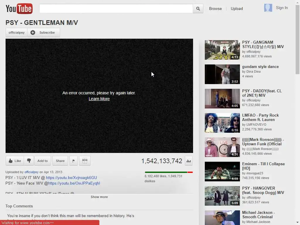Subscribe to officialpsy channel
The image size is (300, 225).
point(44,33)
